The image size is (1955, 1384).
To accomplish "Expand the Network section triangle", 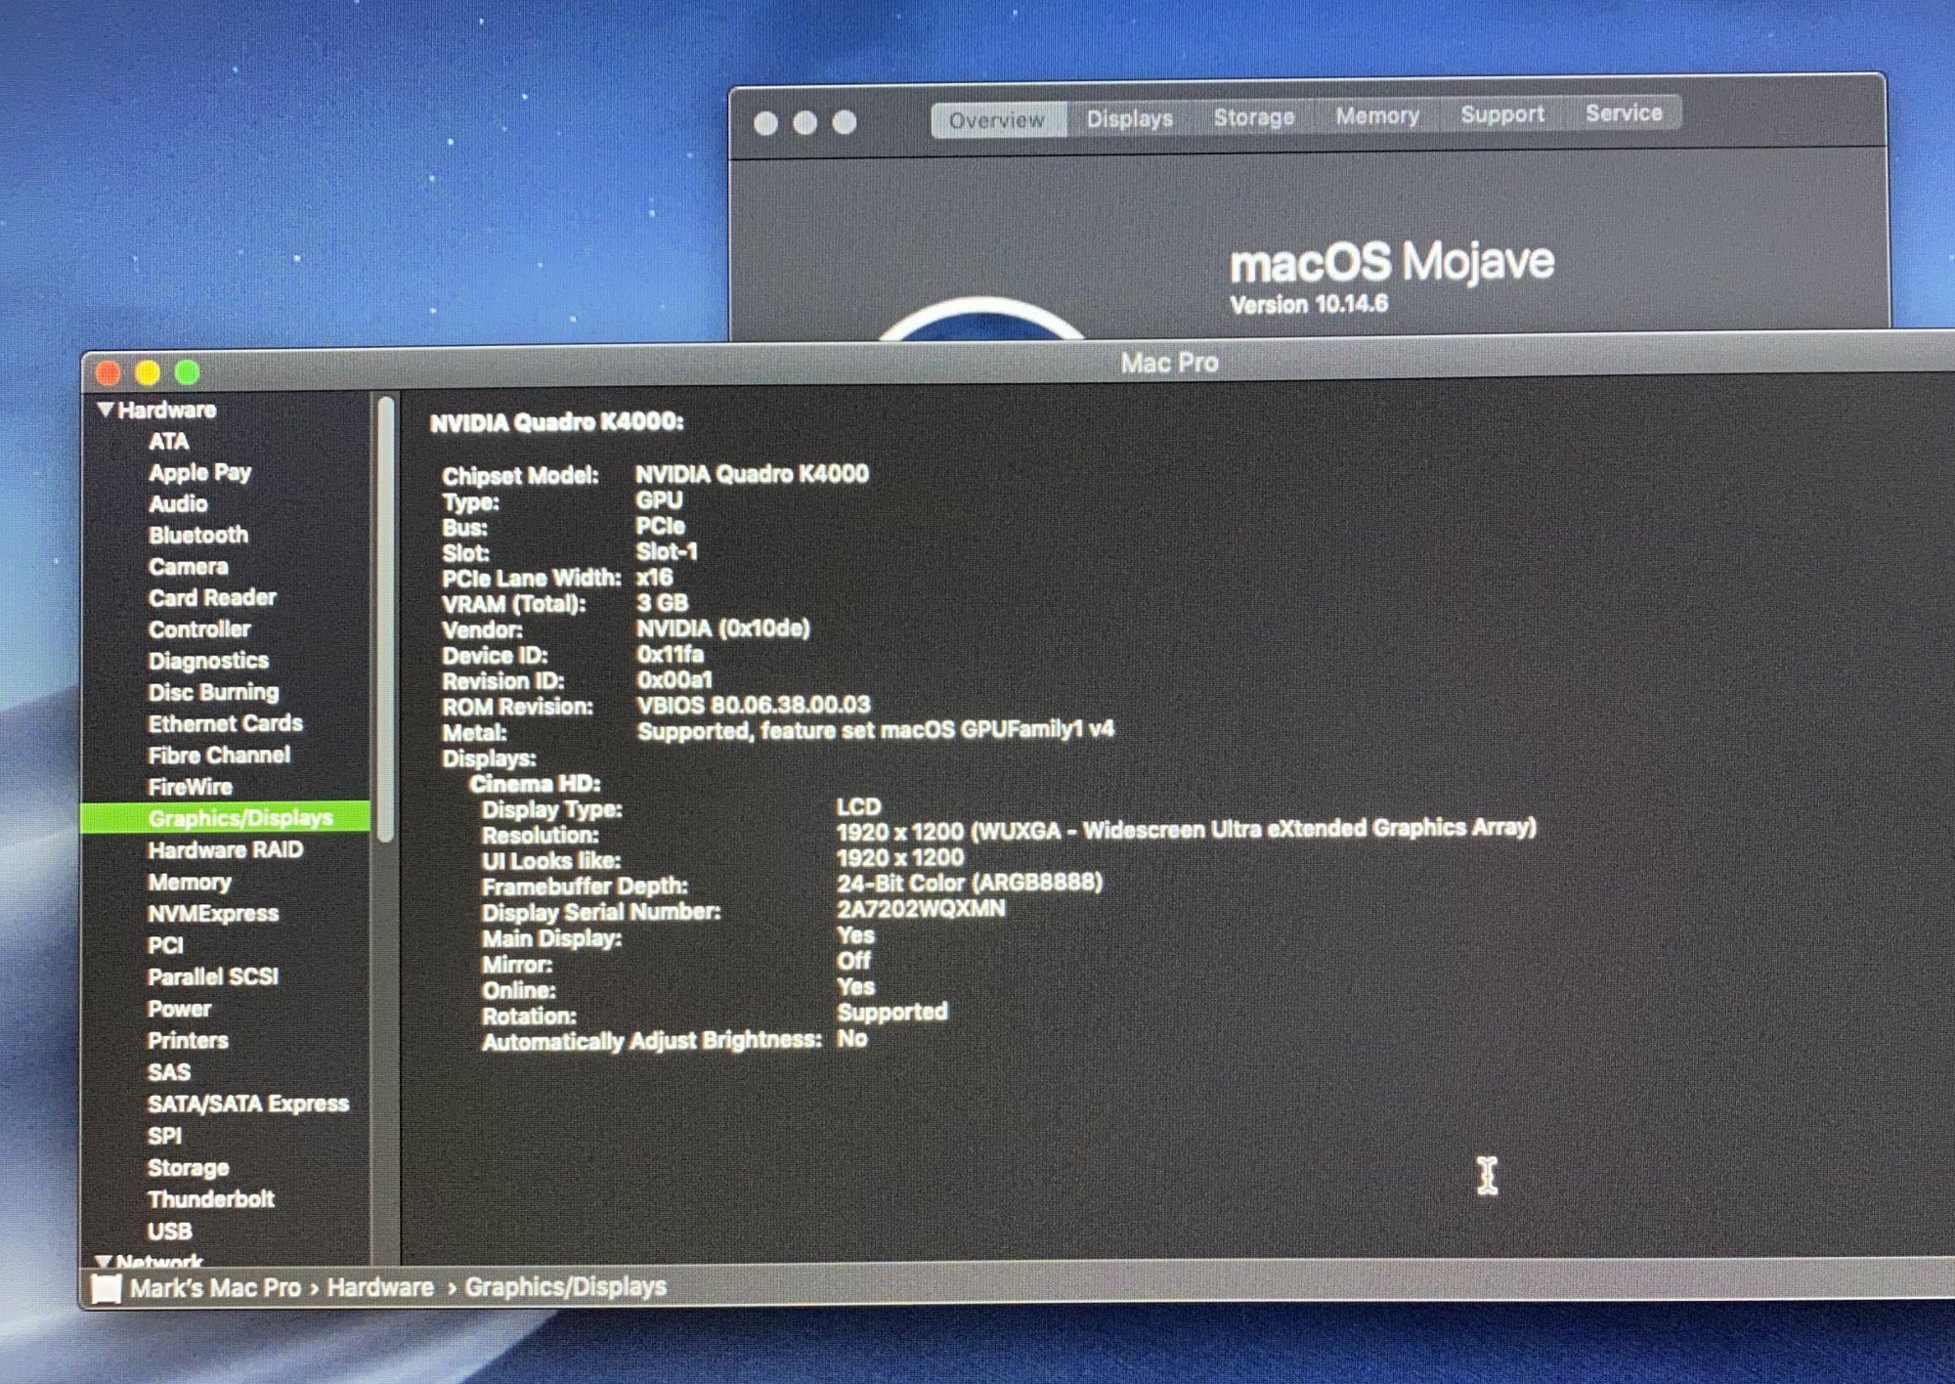I will pyautogui.click(x=104, y=1262).
